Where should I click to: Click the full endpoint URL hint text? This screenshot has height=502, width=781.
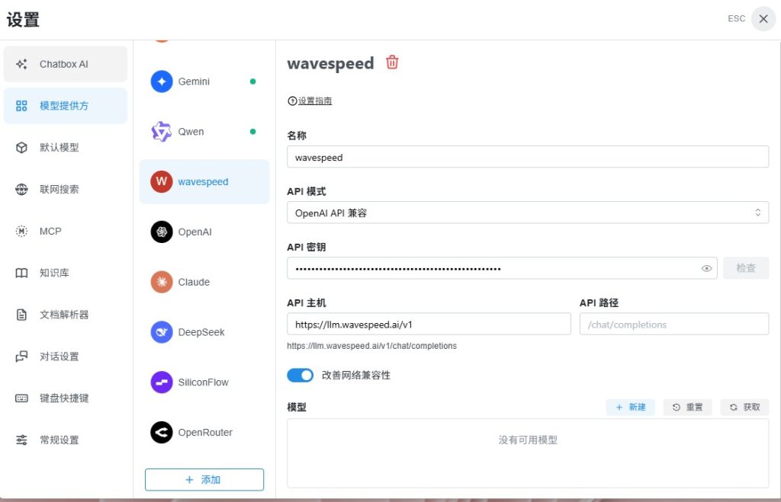coord(371,346)
